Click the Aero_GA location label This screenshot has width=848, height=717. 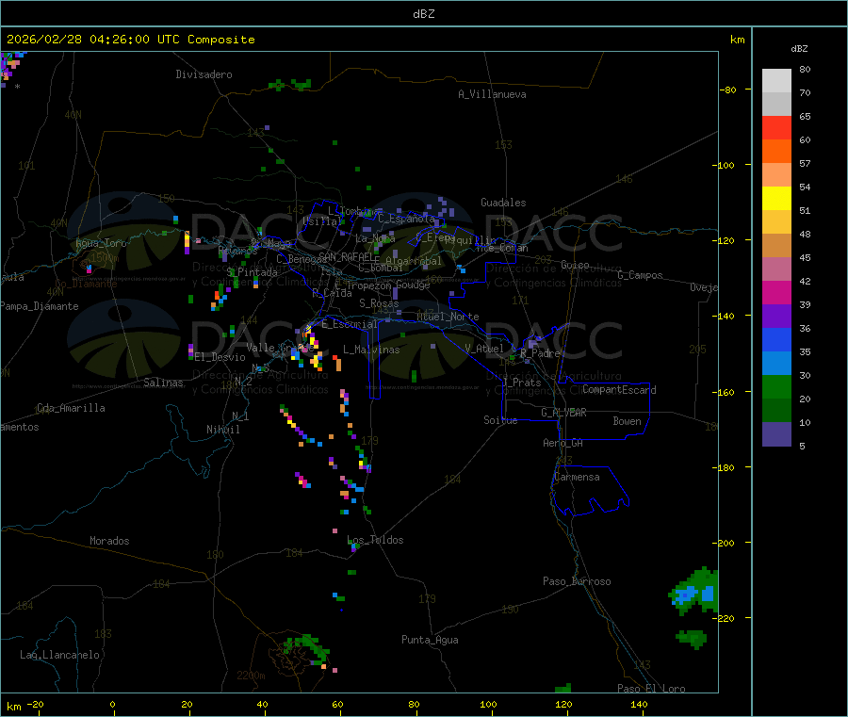click(563, 443)
